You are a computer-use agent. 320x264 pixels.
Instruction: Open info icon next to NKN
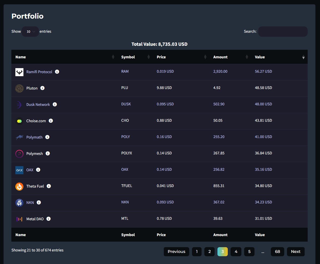click(x=39, y=202)
